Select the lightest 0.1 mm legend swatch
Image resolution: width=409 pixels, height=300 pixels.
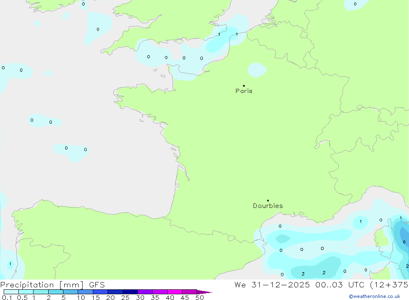[x=11, y=292]
